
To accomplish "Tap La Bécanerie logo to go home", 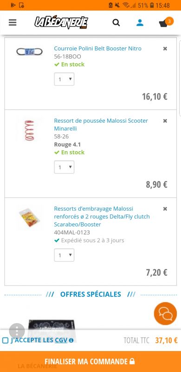I will [x=61, y=23].
